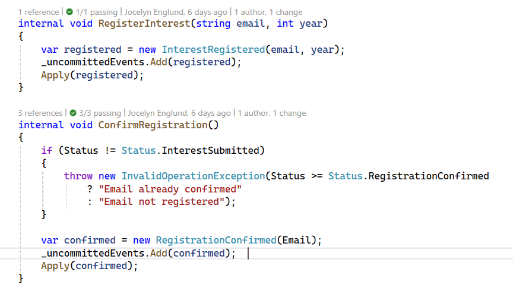
Task: Open "1 author, 1 change" above ConfirmRegistration
Action: click(271, 113)
